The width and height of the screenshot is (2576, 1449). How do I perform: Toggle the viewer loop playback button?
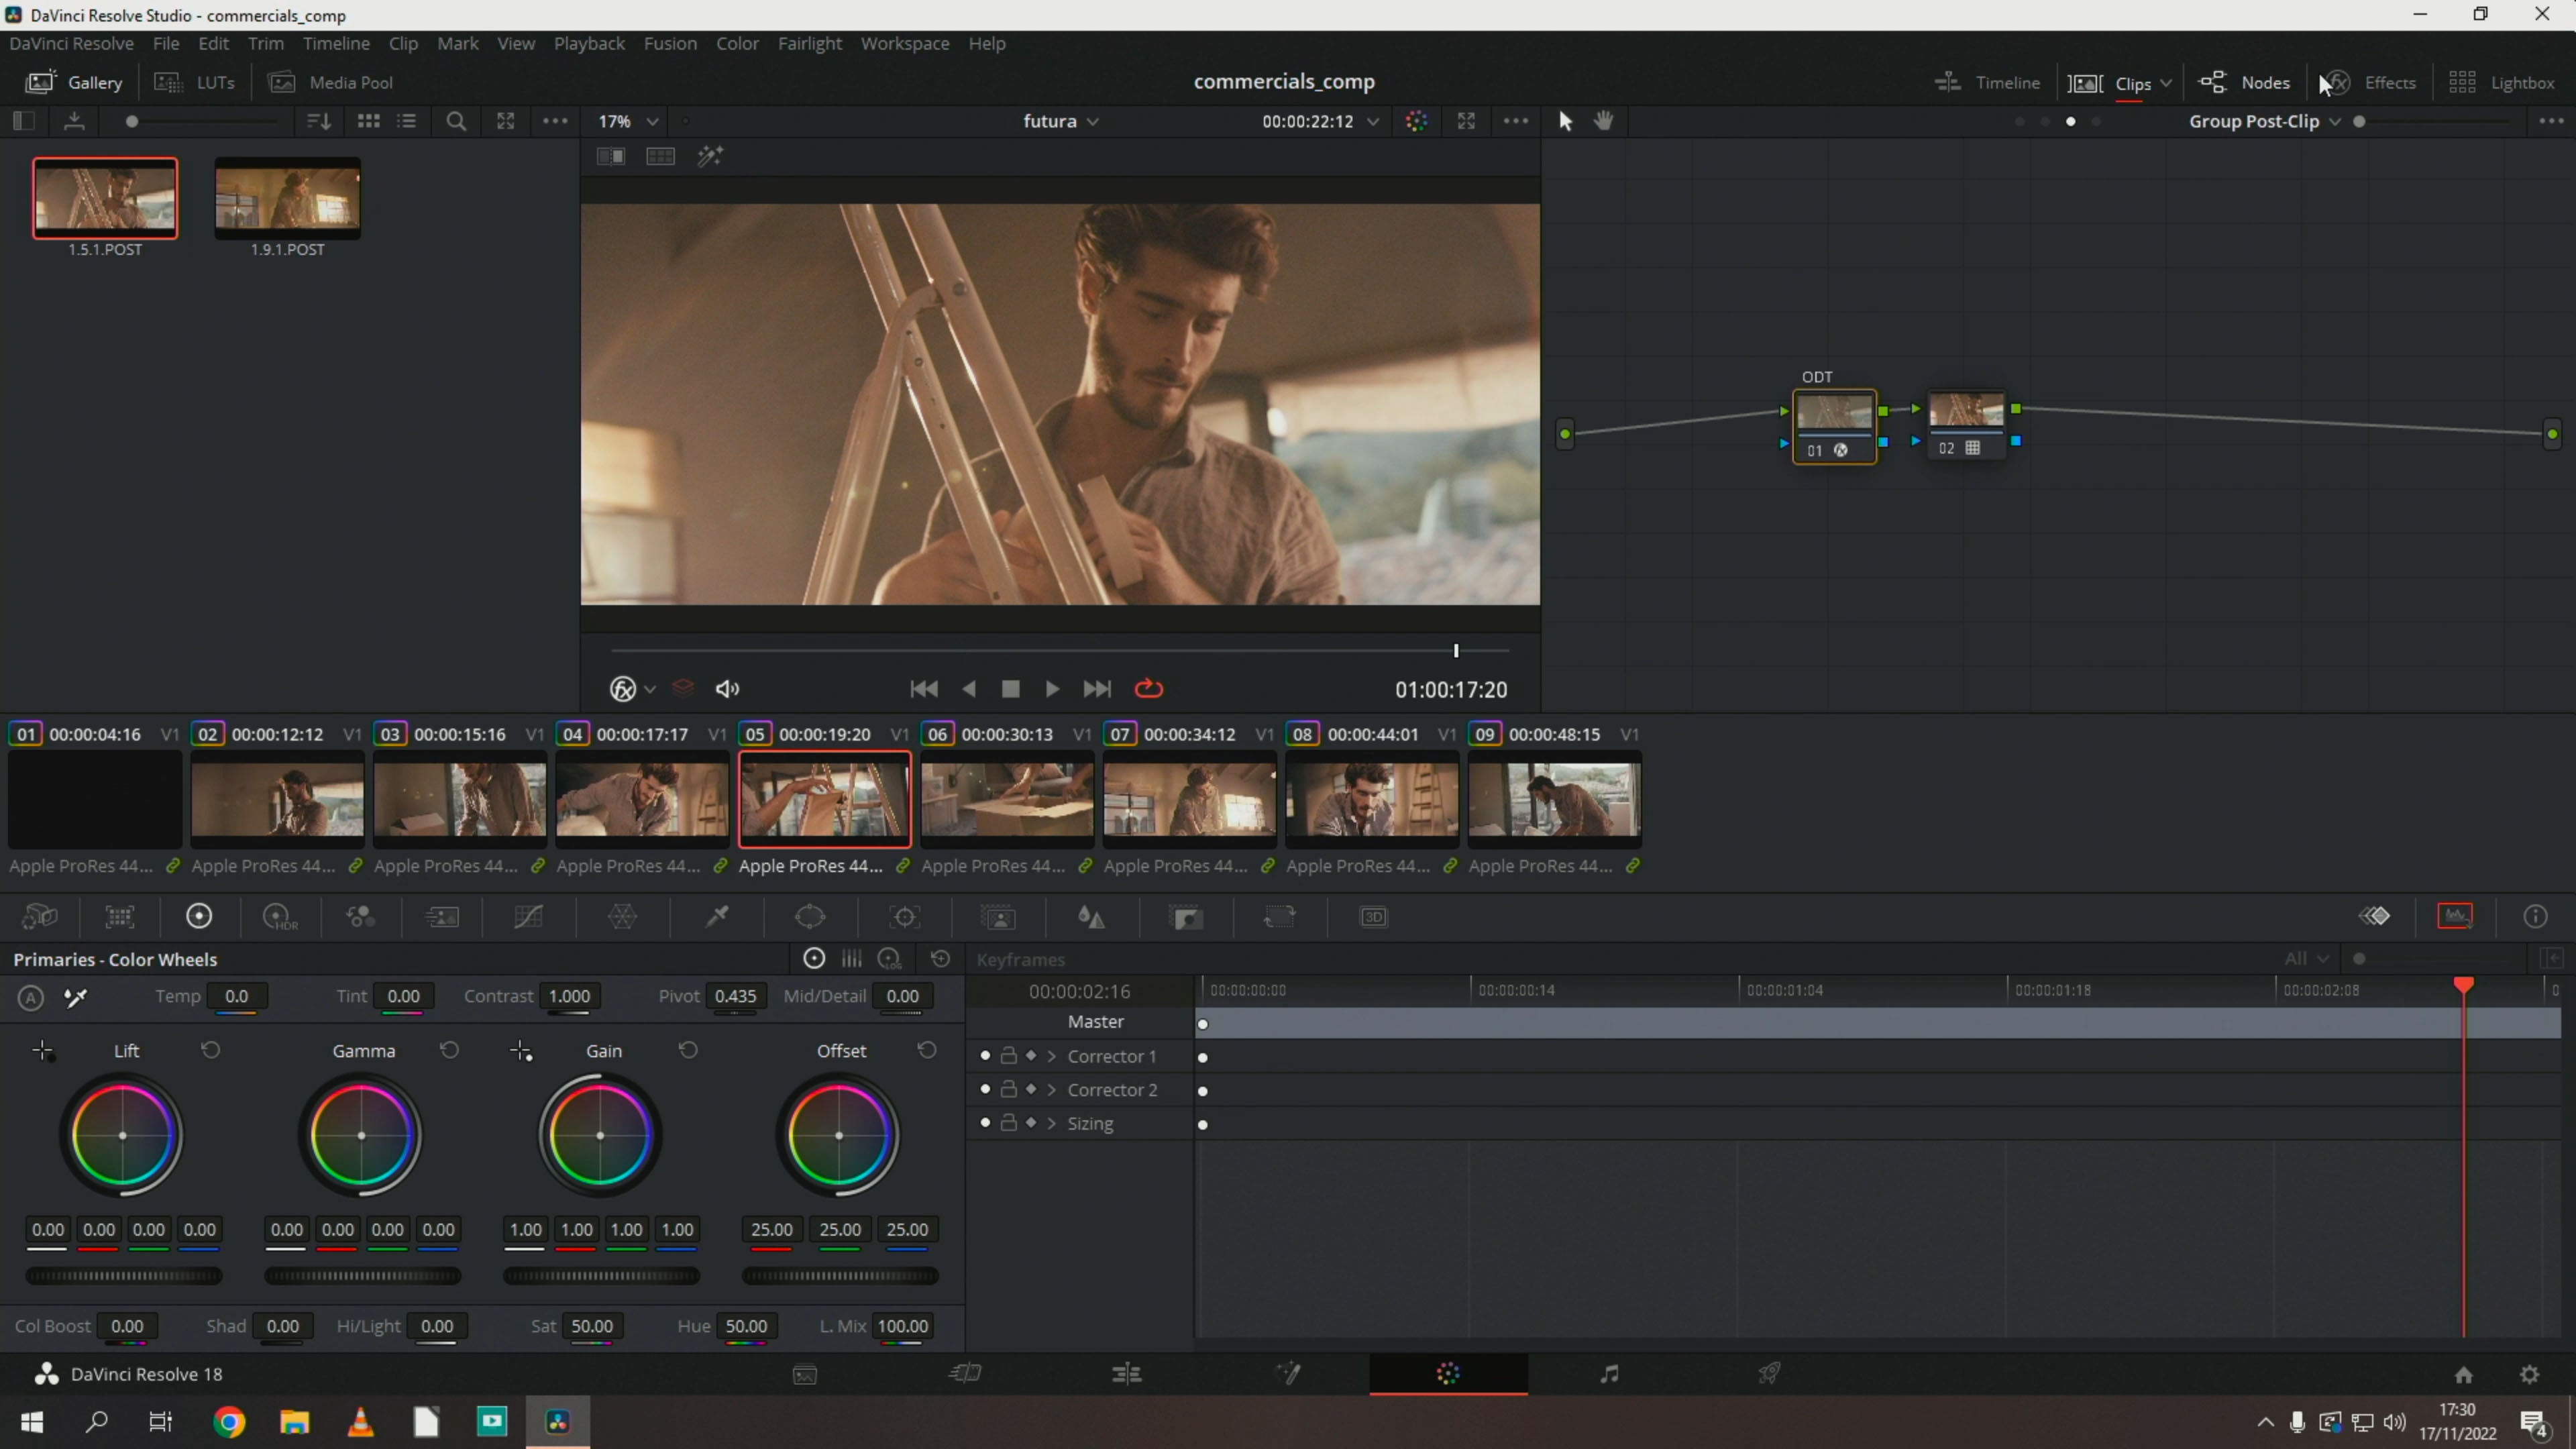[x=1149, y=689]
